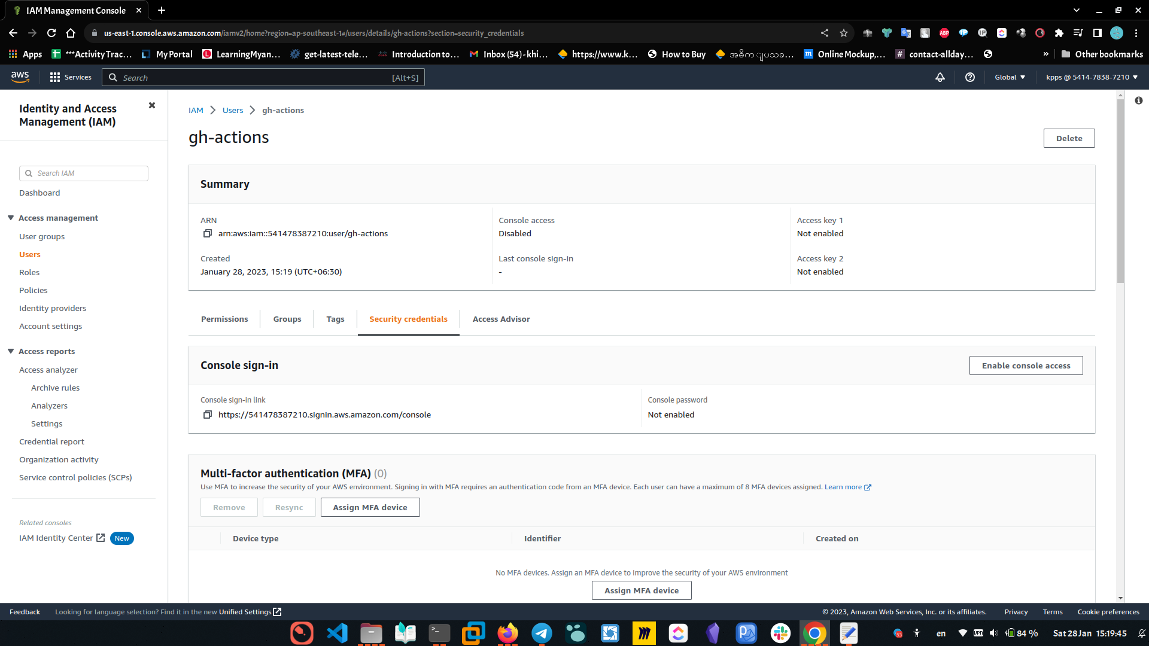
Task: Focus the AWS top Search box
Action: click(x=263, y=77)
